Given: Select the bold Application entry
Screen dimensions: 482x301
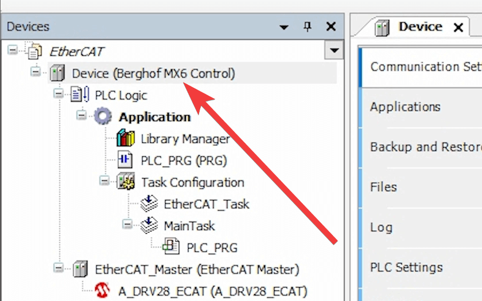Looking at the screenshot, I should [x=154, y=117].
